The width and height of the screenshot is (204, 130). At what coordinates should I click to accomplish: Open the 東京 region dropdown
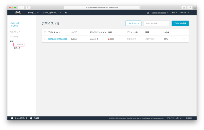pyautogui.click(x=174, y=13)
